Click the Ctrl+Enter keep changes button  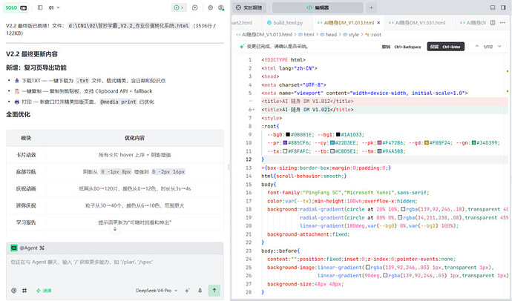click(446, 47)
